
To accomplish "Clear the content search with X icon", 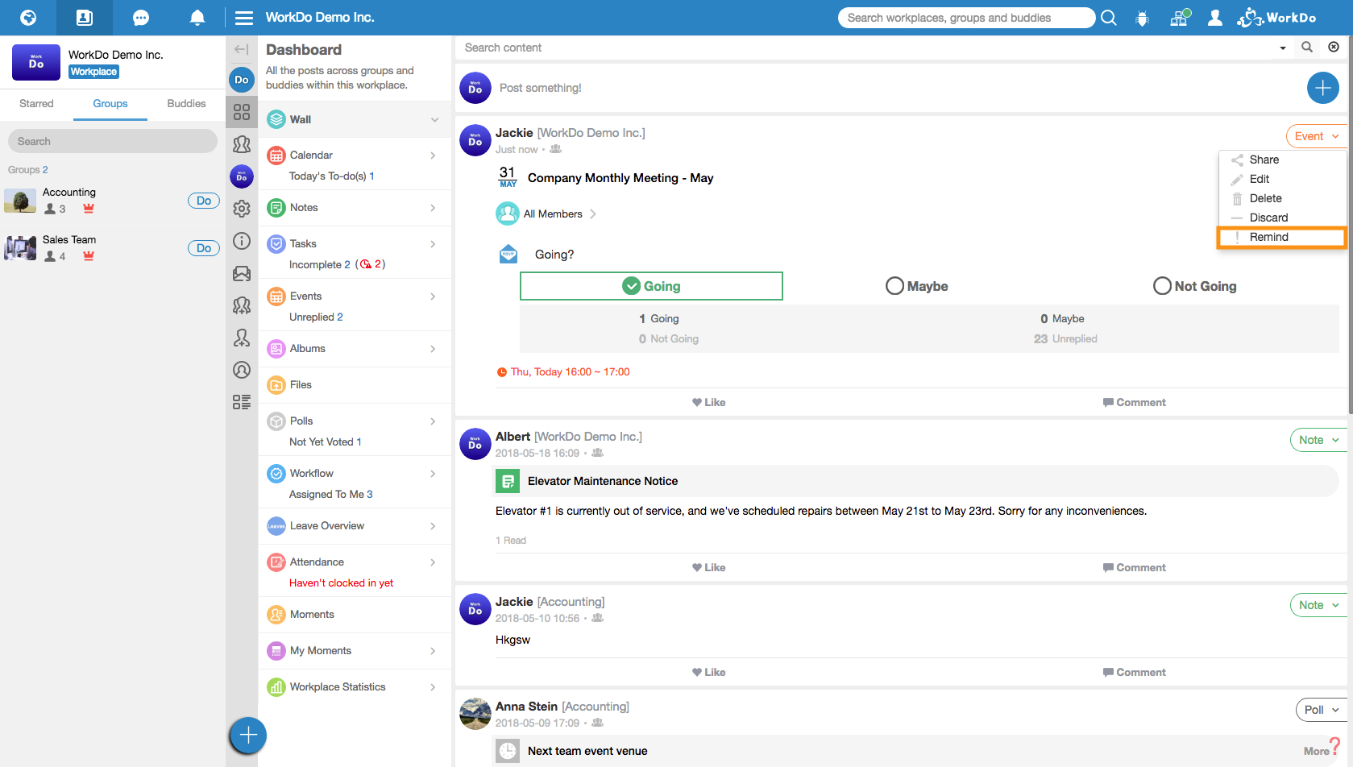I will coord(1334,48).
